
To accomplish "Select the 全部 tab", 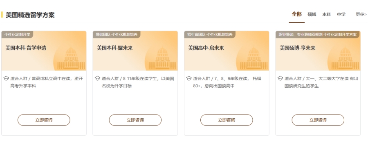I will coord(297,14).
